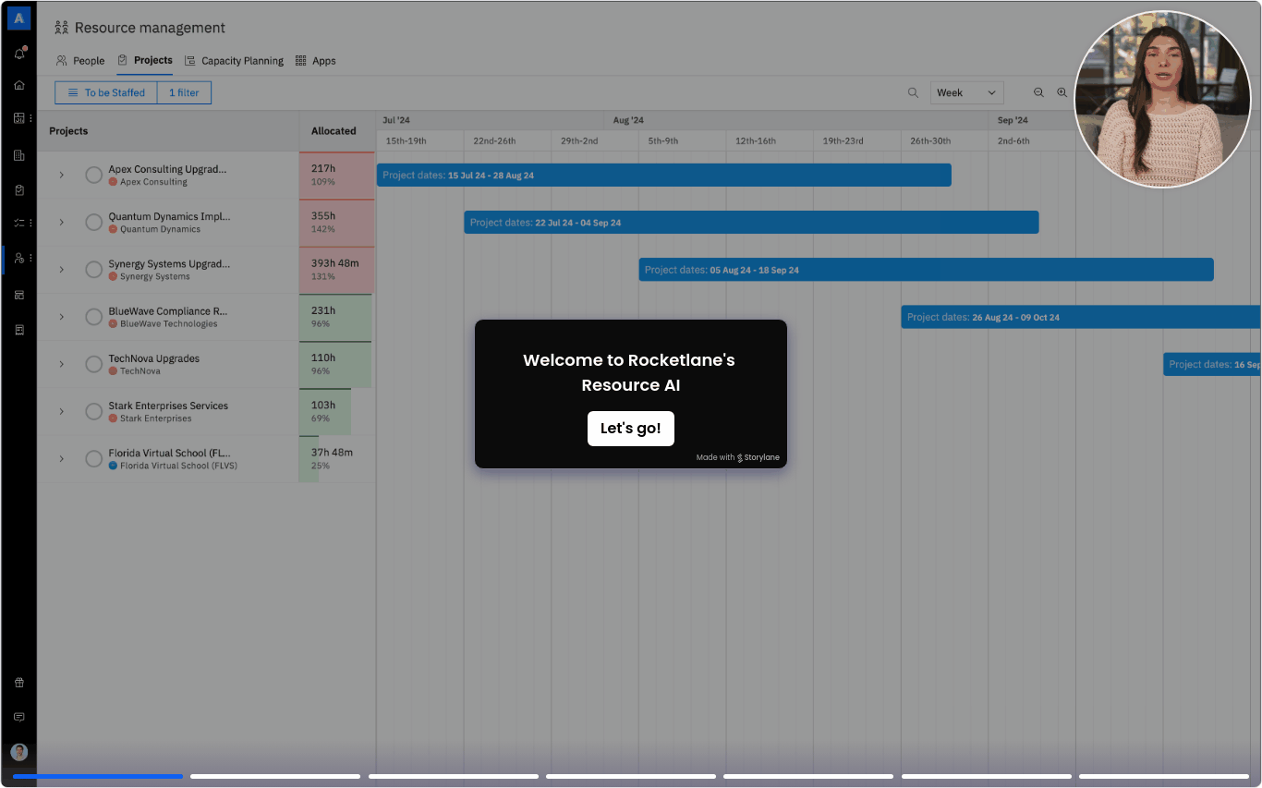Switch to the People tab

(x=80, y=61)
